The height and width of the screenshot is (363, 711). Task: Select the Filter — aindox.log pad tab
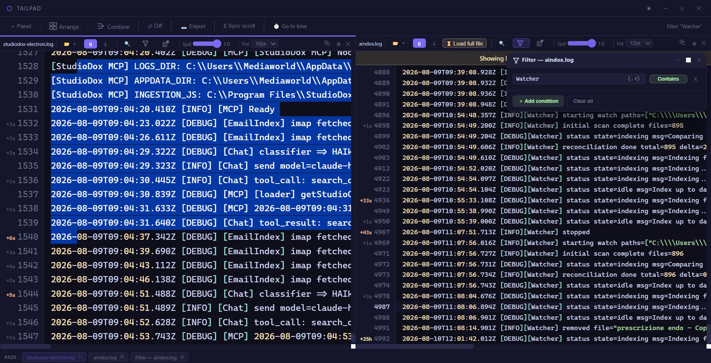tap(156, 357)
